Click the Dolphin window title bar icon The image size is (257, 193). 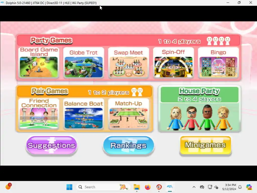click(2, 3)
